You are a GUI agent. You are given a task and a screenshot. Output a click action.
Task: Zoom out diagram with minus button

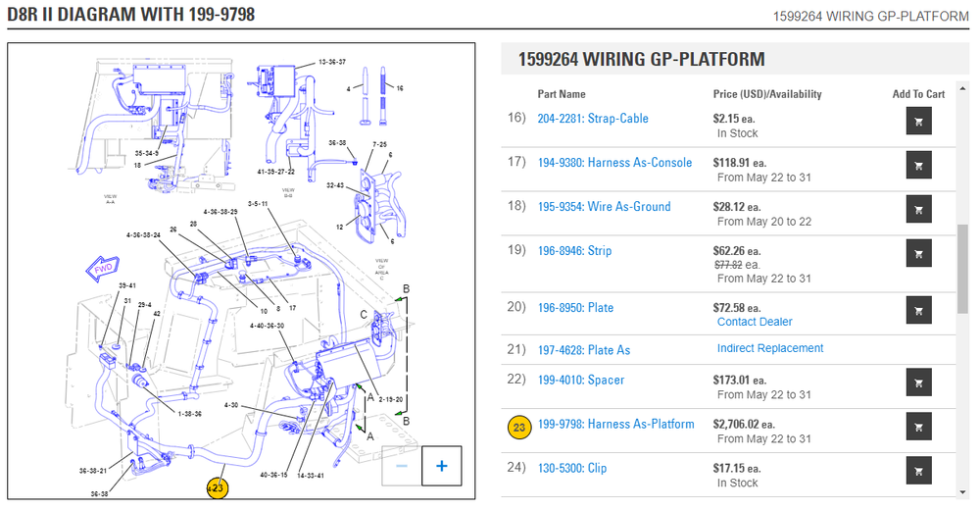click(x=401, y=466)
